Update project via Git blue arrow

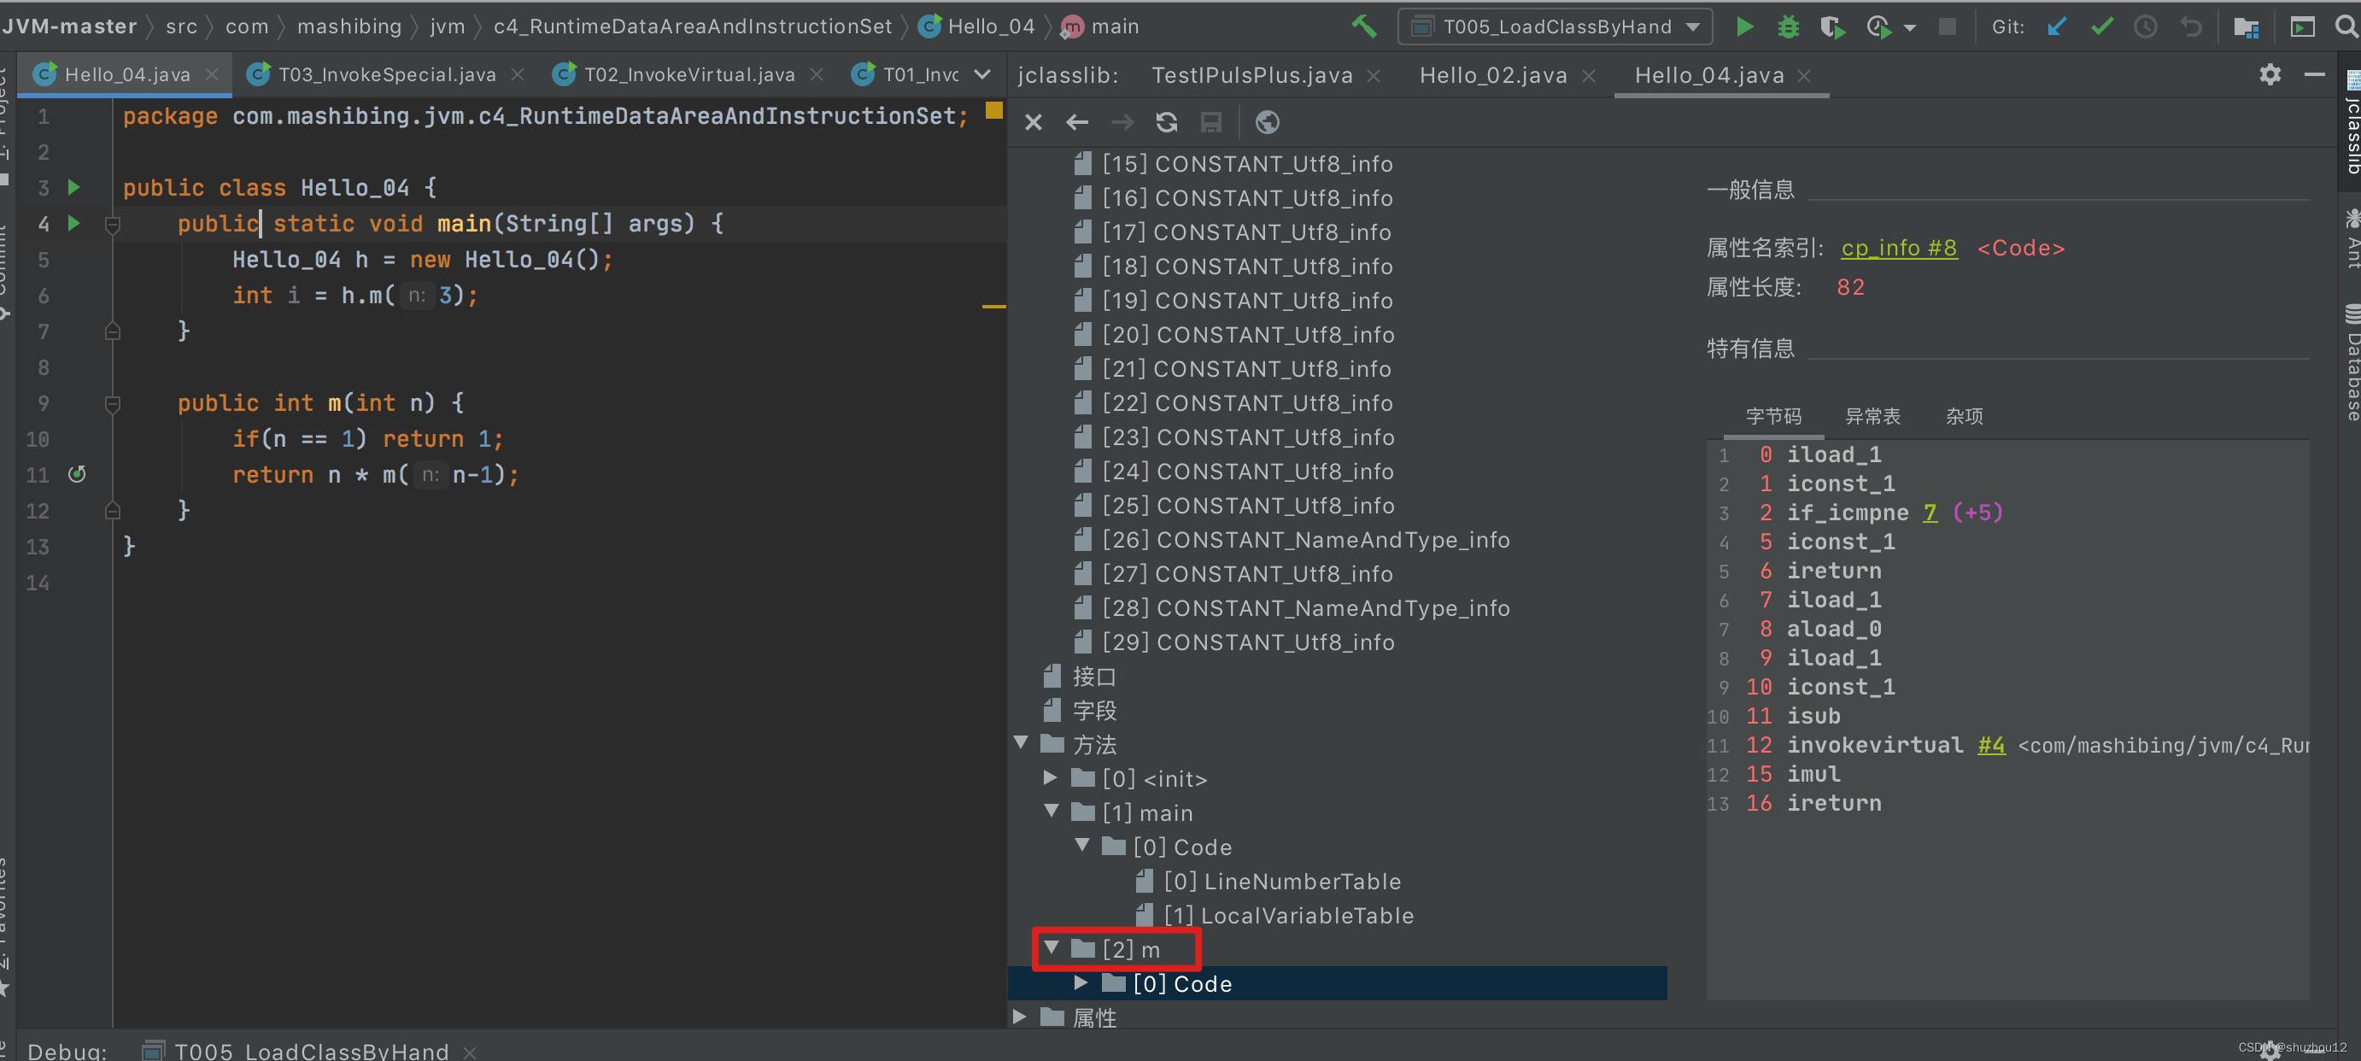[x=2057, y=26]
